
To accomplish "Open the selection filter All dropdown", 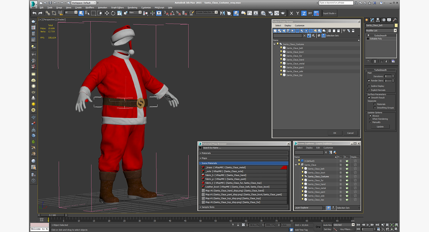I will (x=71, y=12).
